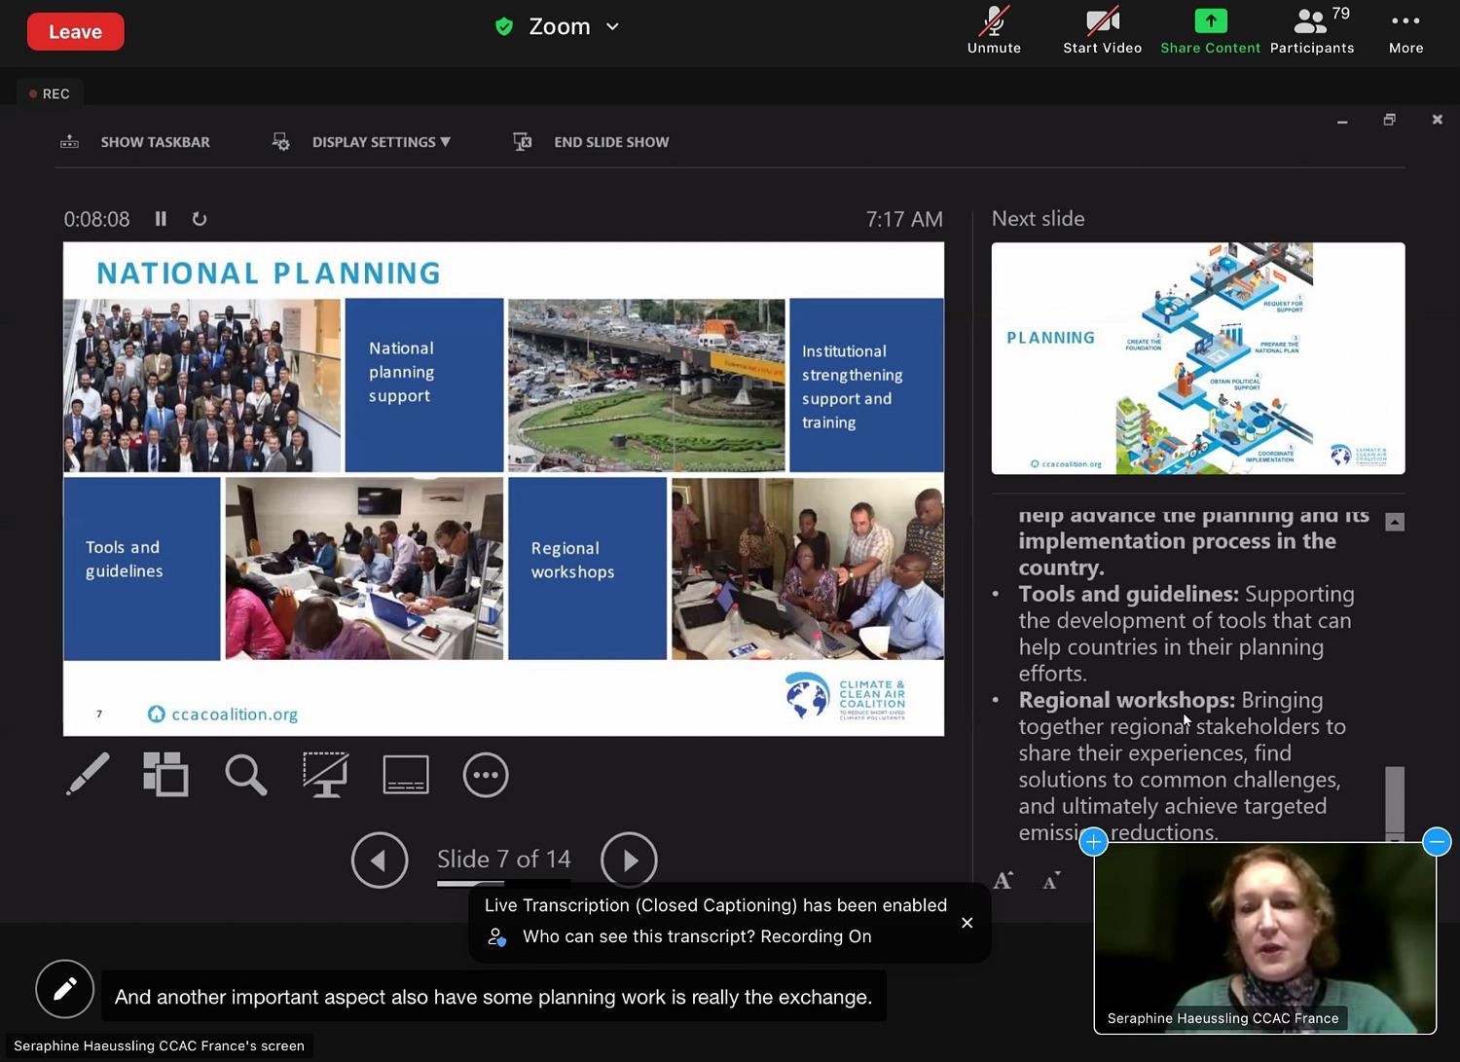Image resolution: width=1460 pixels, height=1062 pixels.
Task: Open the Participants panel
Action: [1312, 31]
